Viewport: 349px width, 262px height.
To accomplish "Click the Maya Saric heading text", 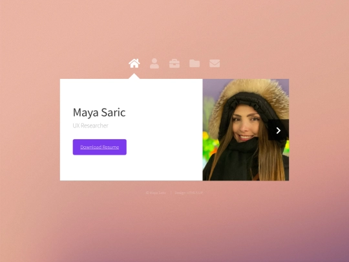I will coord(99,113).
